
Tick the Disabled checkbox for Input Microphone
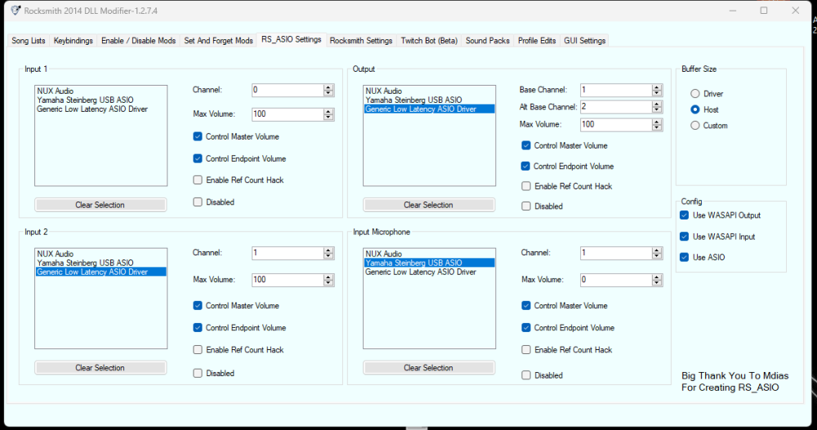(x=527, y=375)
